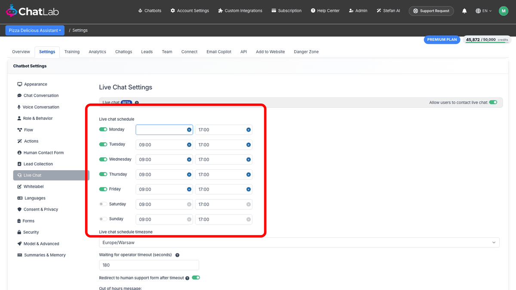Viewport: 516px width, 290px height.
Task: Open Chatbots in top navigation
Action: pos(150,11)
